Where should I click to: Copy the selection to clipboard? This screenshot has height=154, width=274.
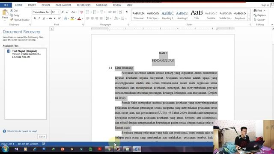click(x=15, y=15)
